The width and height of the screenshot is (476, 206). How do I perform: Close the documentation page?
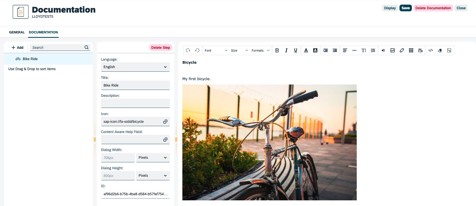click(461, 8)
